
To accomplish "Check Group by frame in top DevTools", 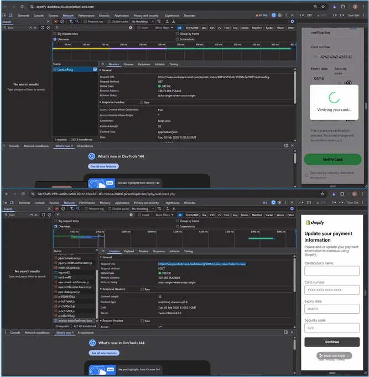I will point(177,34).
